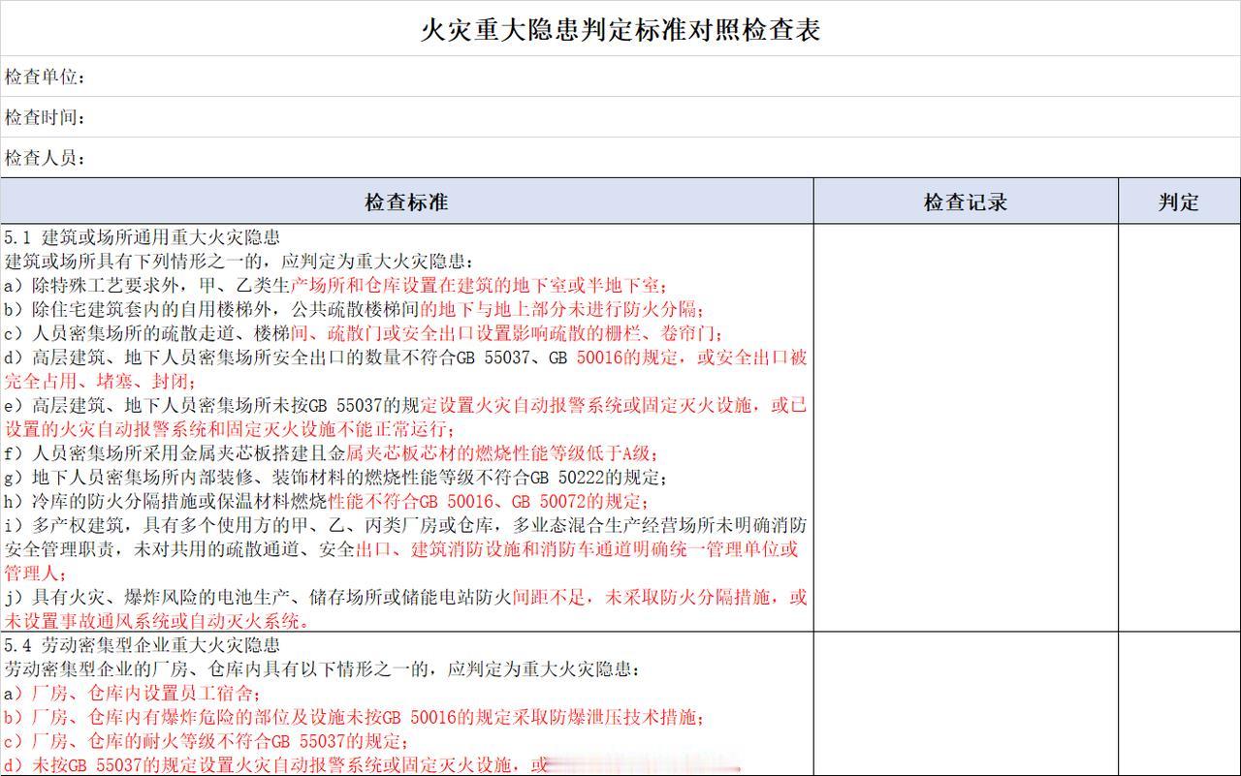Viewport: 1241px width, 776px height.
Task: Click the line '建筑或场所具有下列情形之一的'
Action: coord(239,262)
